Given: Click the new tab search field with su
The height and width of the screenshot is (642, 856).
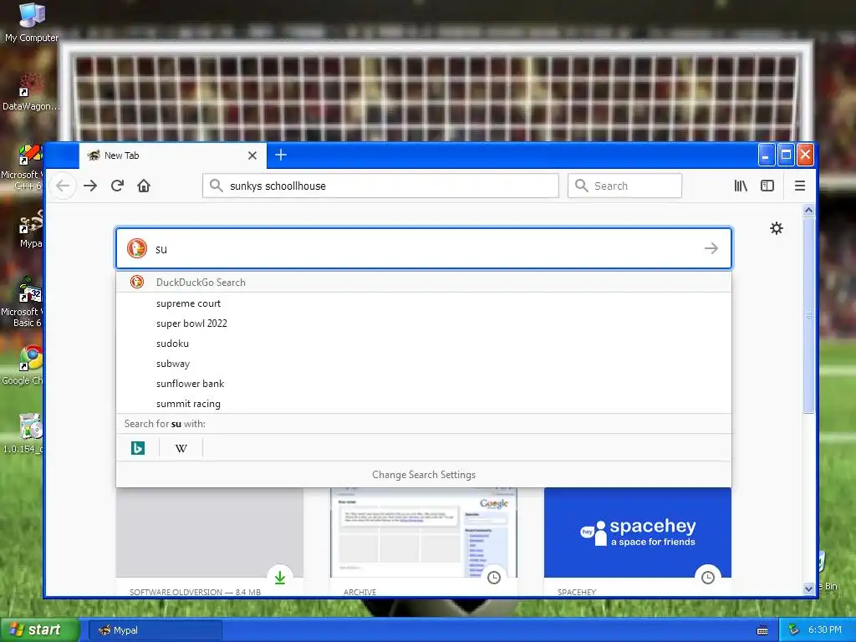Looking at the screenshot, I should pyautogui.click(x=423, y=248).
